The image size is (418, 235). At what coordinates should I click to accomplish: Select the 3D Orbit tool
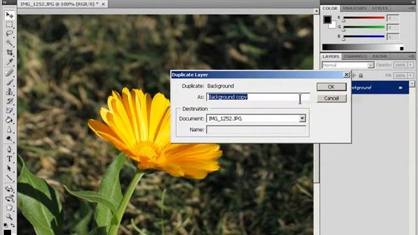(9, 198)
